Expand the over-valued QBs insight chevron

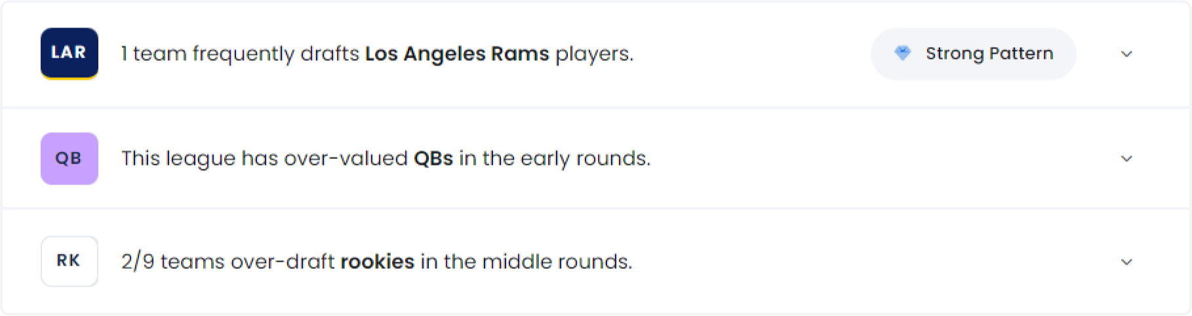(1126, 158)
